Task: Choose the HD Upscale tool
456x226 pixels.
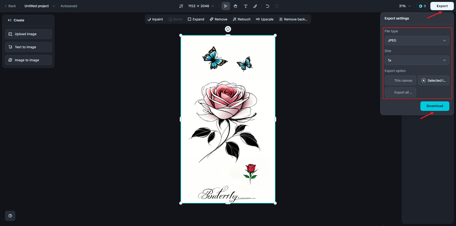Action: [265, 19]
